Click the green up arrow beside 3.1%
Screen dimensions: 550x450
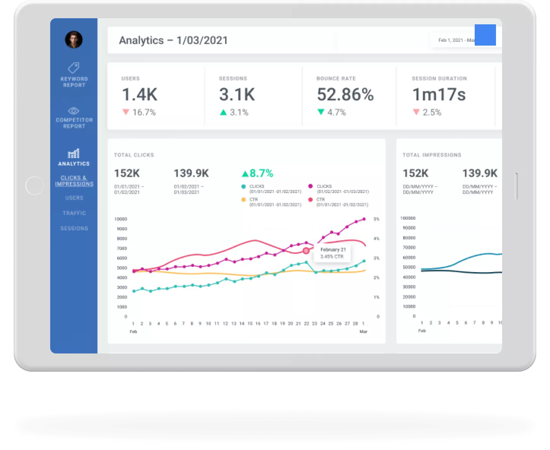(223, 112)
